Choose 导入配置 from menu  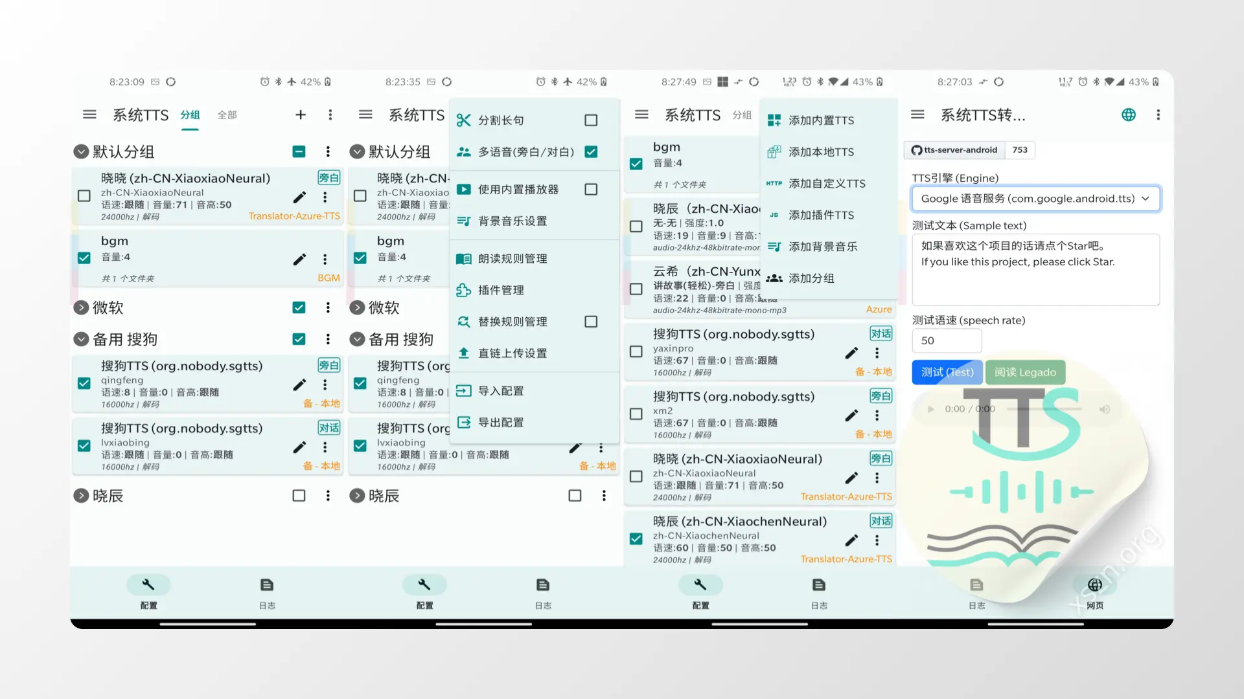[535, 391]
